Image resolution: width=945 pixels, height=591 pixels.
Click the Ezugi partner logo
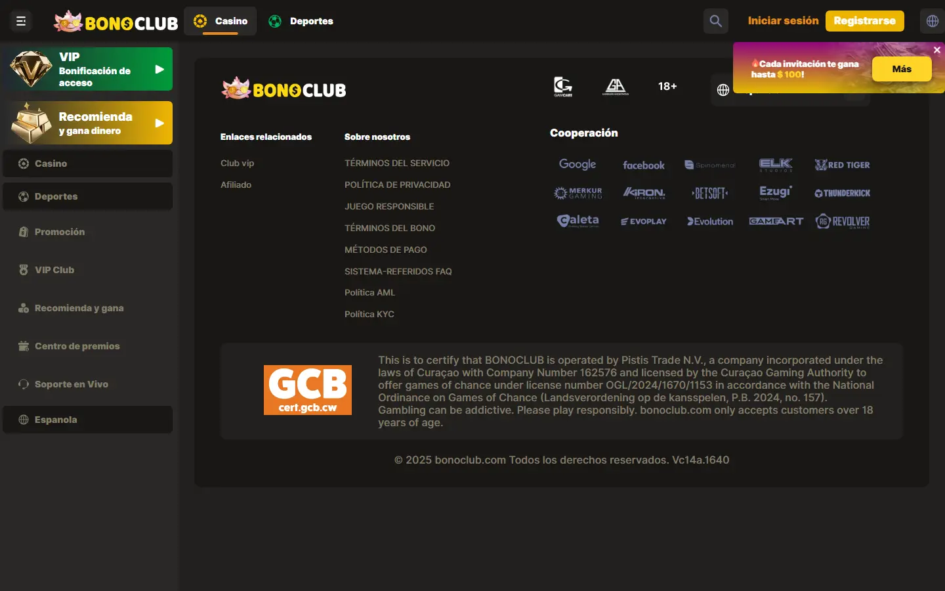pos(776,192)
